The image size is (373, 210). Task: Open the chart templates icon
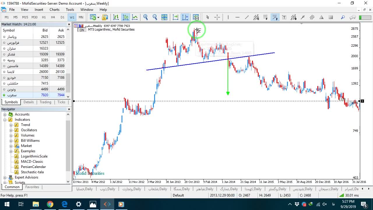pos(196,17)
